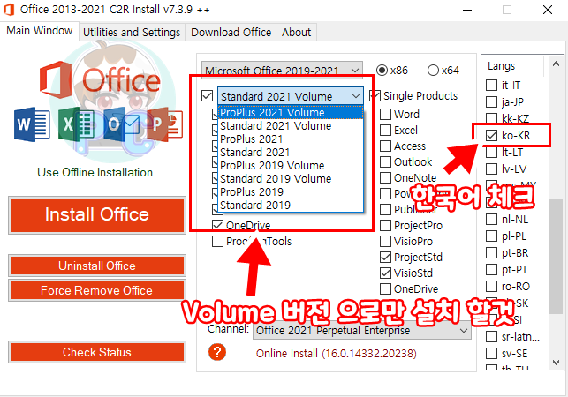The height and width of the screenshot is (397, 568).
Task: Check the OneNote single product box
Action: [385, 178]
